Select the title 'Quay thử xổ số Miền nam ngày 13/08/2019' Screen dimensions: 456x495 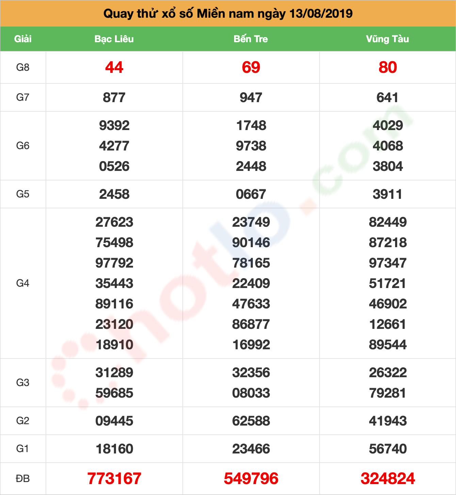pos(228,14)
